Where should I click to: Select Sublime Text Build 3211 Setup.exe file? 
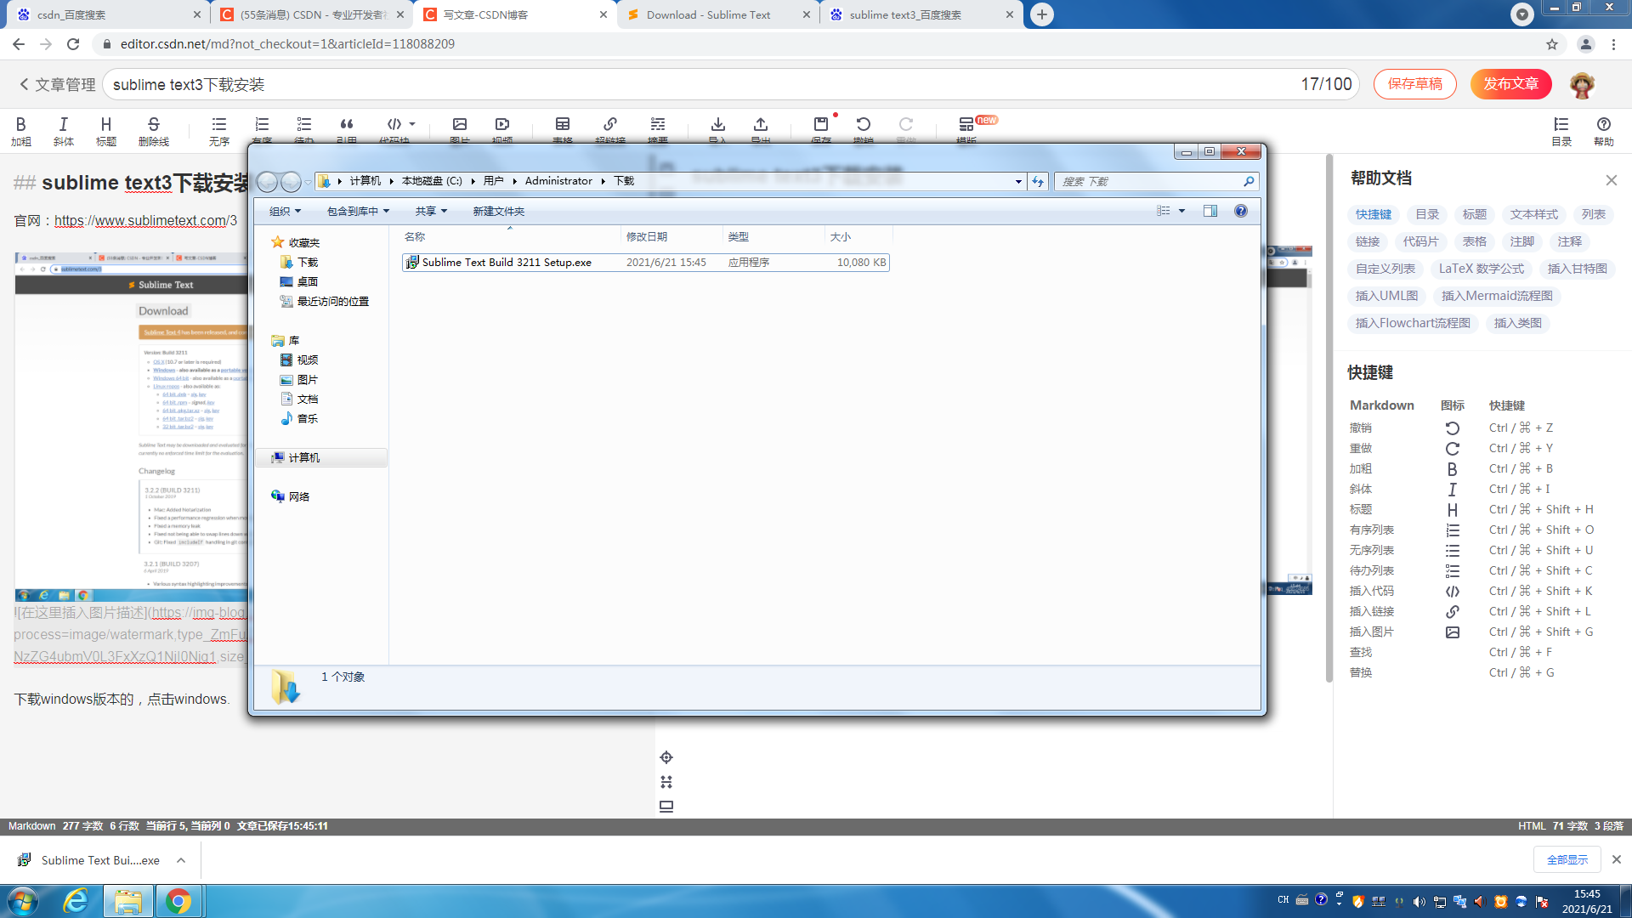coord(507,263)
